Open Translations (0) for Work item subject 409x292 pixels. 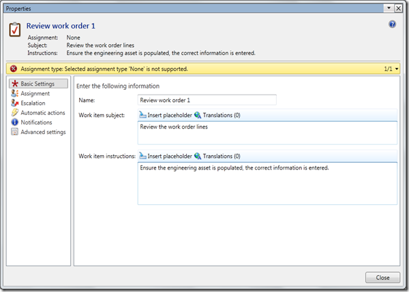coord(217,115)
